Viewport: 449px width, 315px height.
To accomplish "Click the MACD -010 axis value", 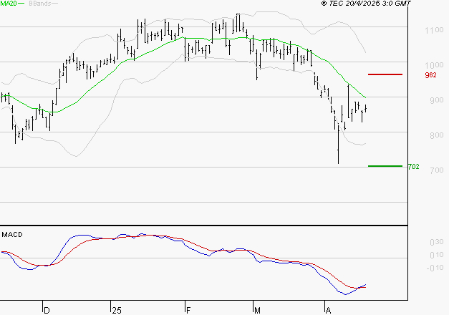I will tap(435, 268).
